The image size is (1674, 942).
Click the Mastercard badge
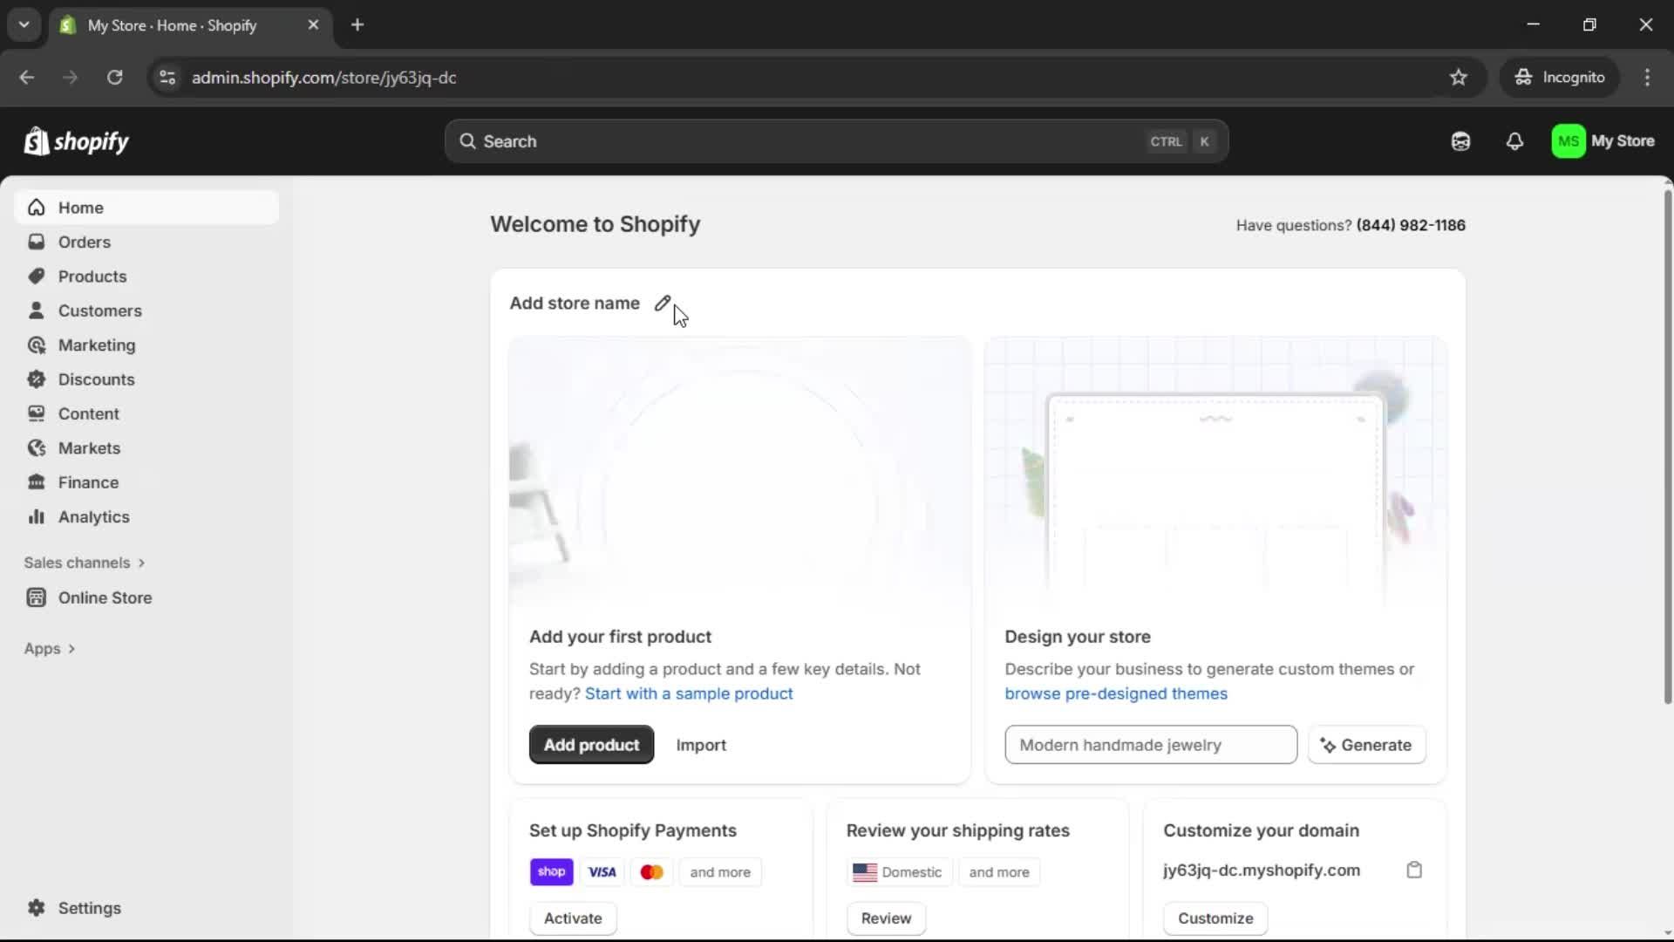pos(651,872)
